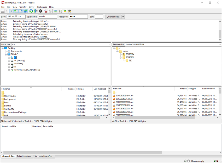This screenshot has height=163, width=222.
Task: Click the Quickconnect button
Action: point(113,17)
